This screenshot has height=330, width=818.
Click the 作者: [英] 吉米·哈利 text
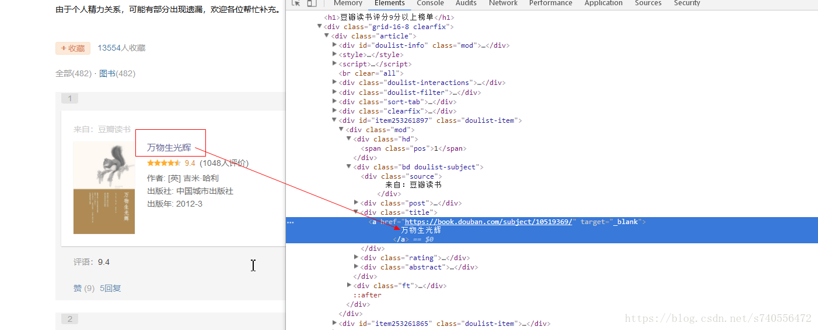pyautogui.click(x=183, y=178)
